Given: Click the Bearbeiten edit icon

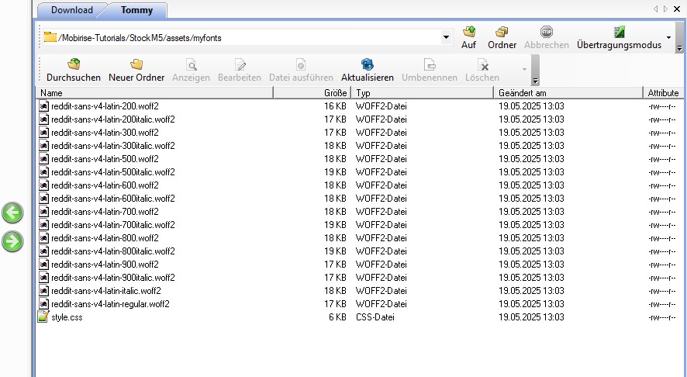Looking at the screenshot, I should click(240, 65).
